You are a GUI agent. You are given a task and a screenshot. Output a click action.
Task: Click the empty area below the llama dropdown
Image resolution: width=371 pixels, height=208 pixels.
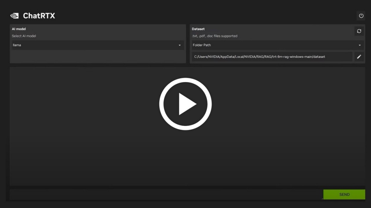click(x=98, y=57)
